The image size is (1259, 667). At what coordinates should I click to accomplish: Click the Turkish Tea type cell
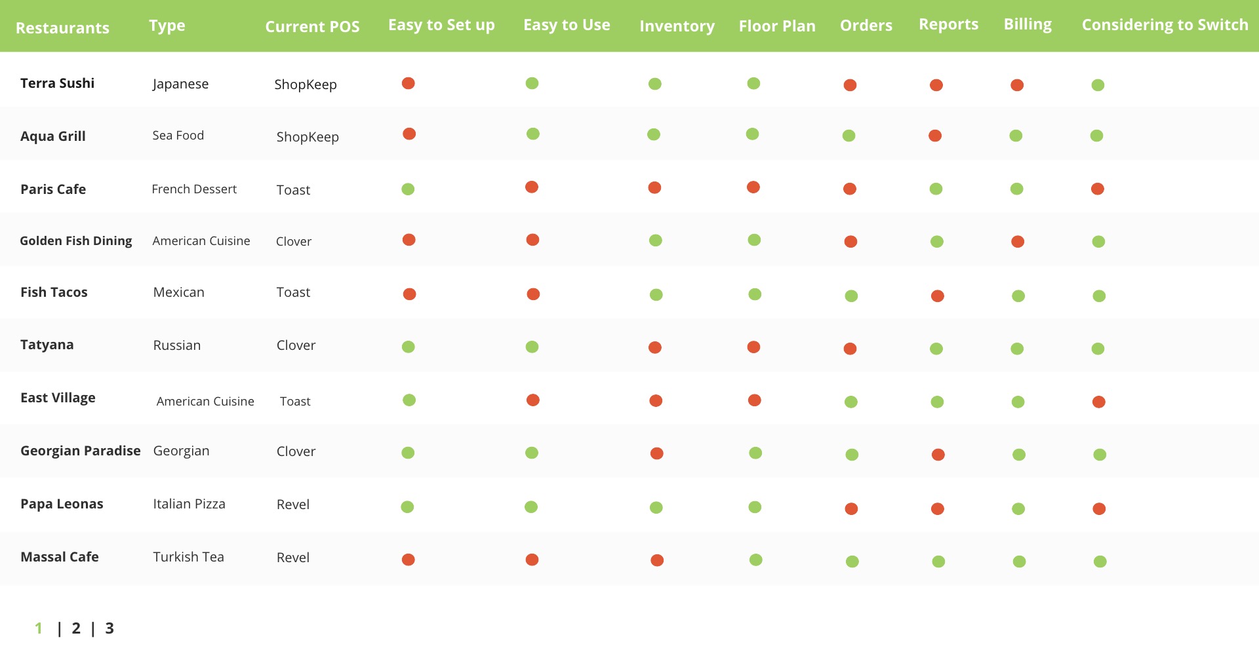pos(188,557)
